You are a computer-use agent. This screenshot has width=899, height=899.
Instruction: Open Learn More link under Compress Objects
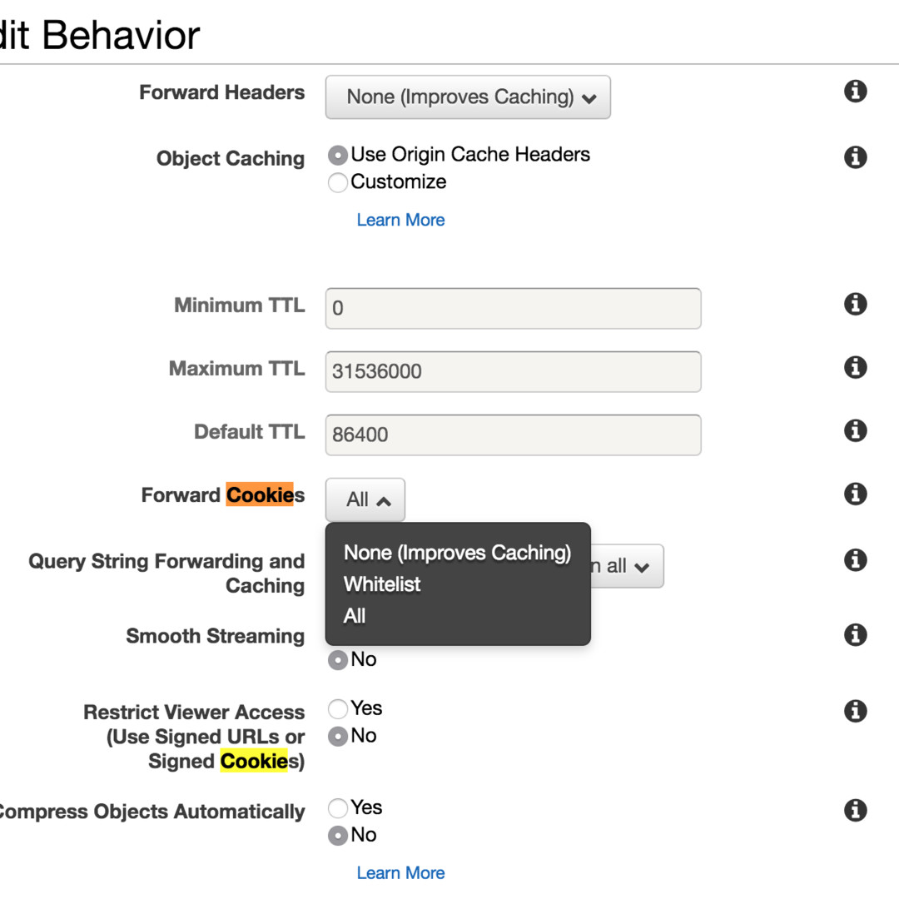[x=400, y=872]
